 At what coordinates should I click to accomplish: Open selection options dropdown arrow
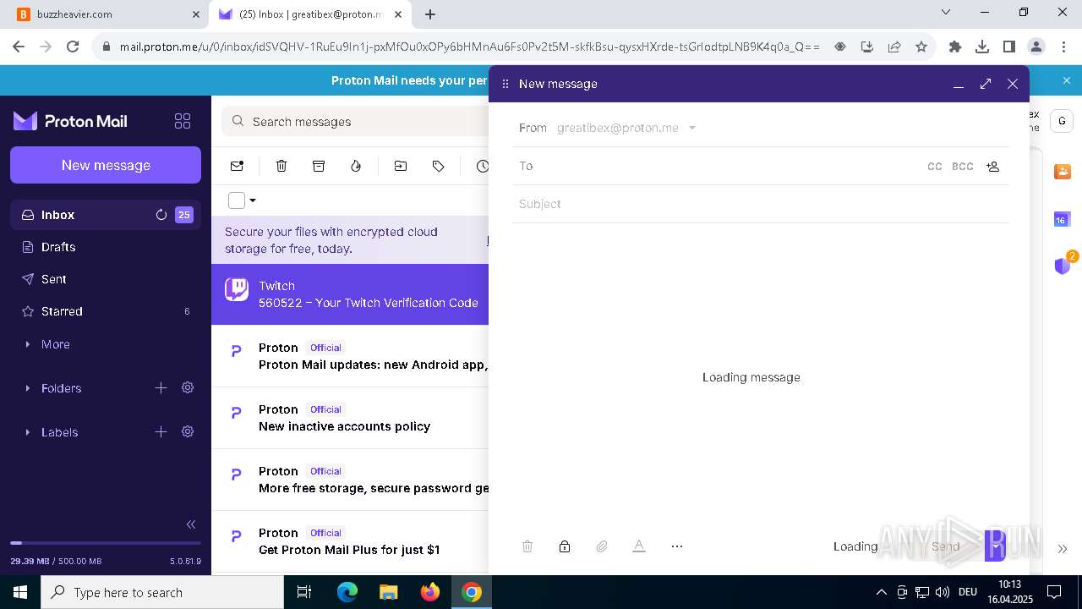click(x=253, y=200)
